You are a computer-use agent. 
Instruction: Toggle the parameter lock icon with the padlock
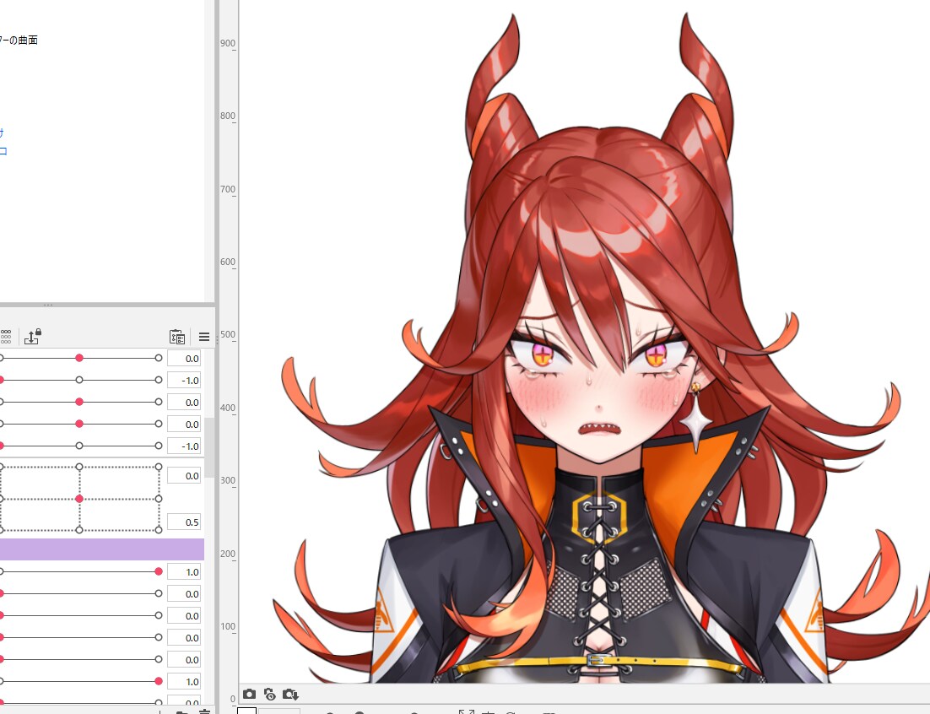(33, 336)
